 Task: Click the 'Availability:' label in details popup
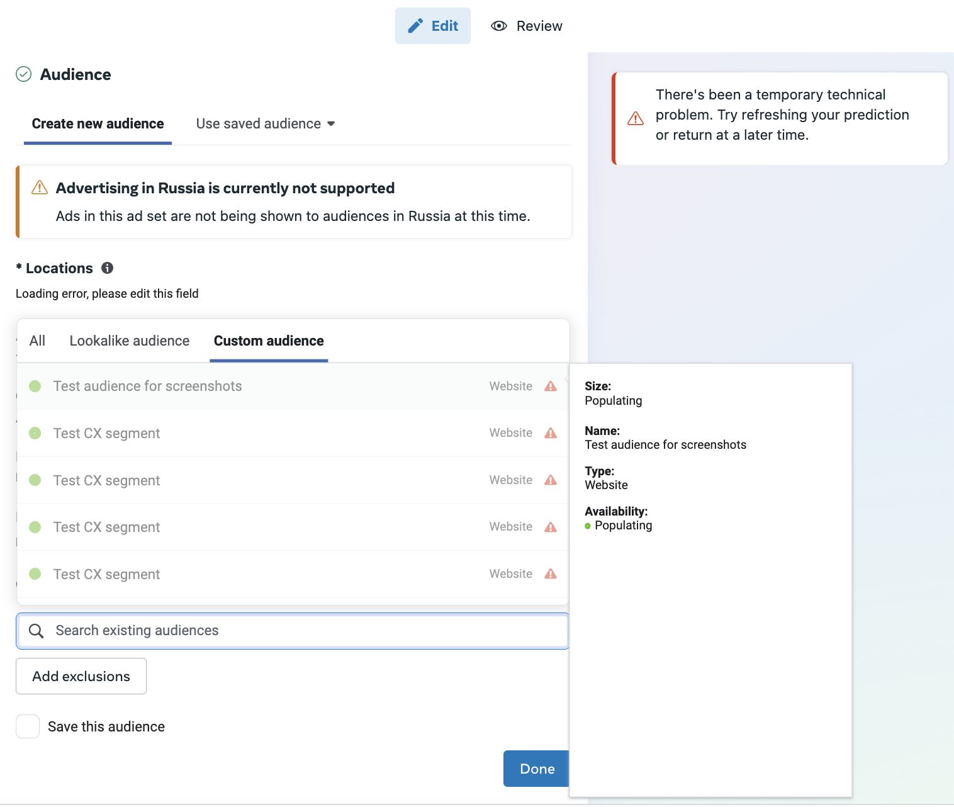616,511
